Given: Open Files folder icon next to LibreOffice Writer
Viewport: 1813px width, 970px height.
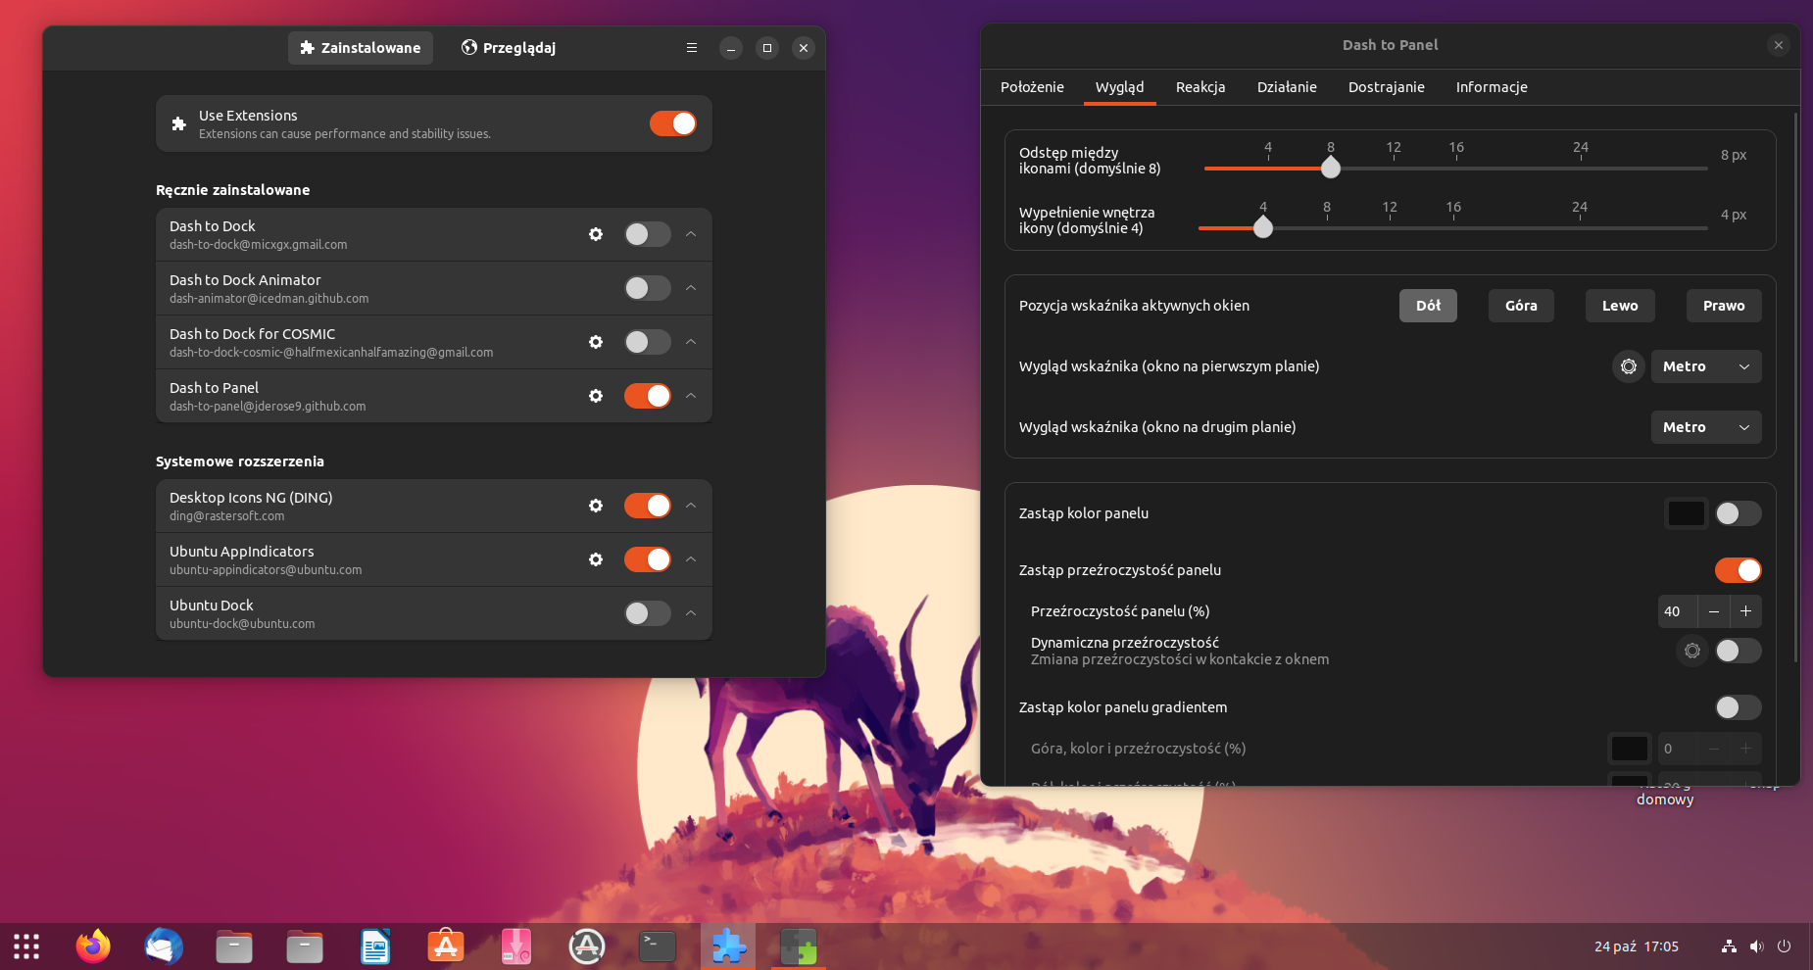Looking at the screenshot, I should click(305, 946).
